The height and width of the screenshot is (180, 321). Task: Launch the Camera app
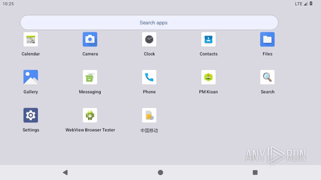(90, 39)
